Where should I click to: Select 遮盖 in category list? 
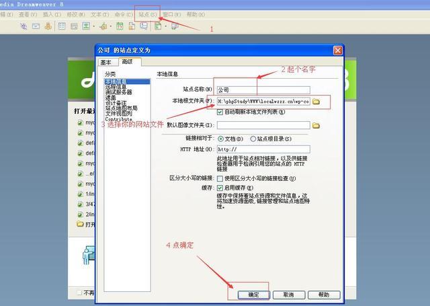click(110, 98)
